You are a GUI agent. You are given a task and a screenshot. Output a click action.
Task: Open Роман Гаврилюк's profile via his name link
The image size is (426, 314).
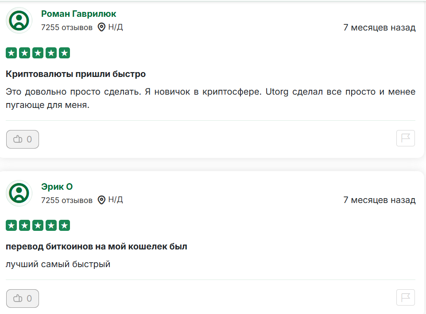(x=78, y=14)
